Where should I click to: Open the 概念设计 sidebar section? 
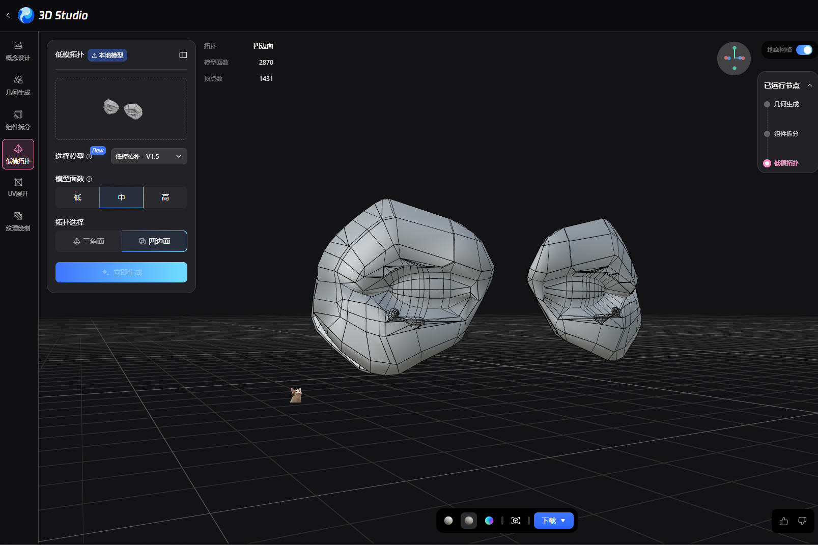click(18, 51)
